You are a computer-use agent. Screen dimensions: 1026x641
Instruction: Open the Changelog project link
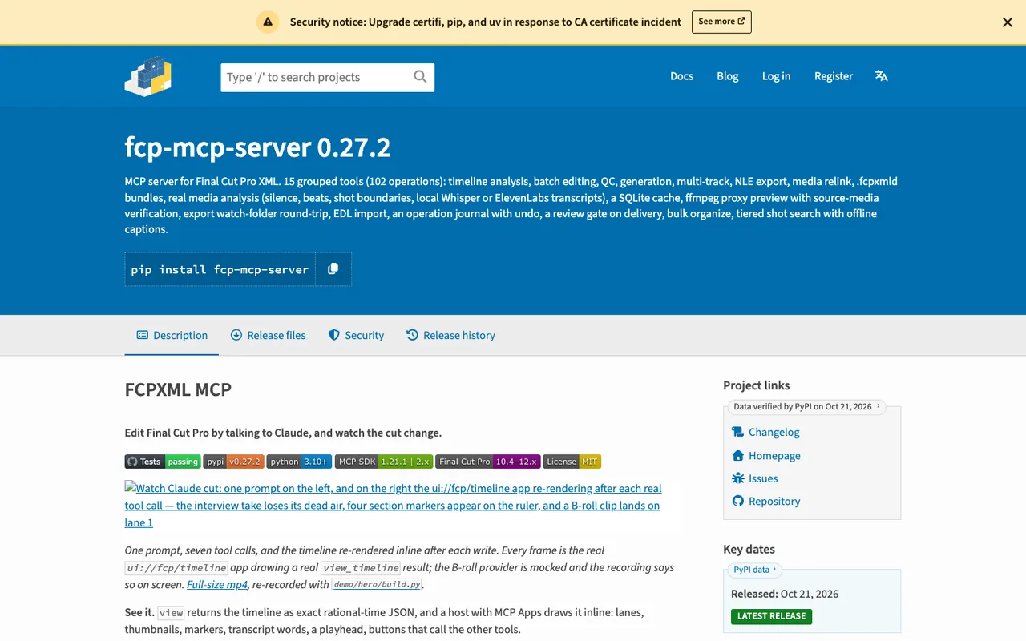(774, 432)
